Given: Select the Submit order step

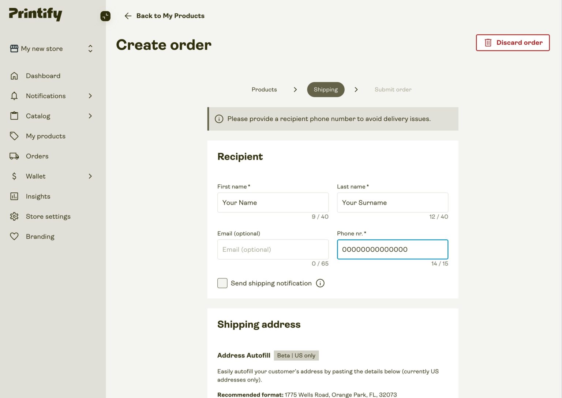Looking at the screenshot, I should [x=393, y=89].
